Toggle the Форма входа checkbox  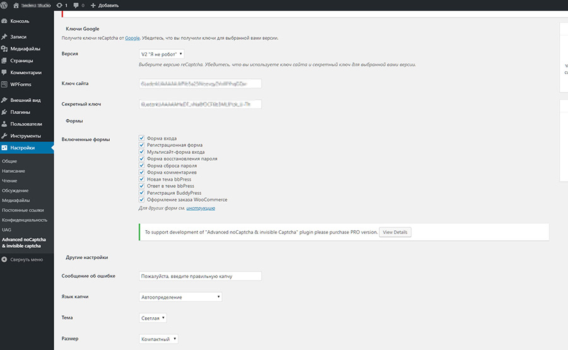tap(141, 138)
